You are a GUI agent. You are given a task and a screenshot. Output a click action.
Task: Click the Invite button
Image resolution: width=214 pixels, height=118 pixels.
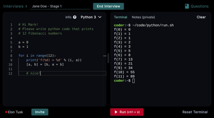(40, 112)
